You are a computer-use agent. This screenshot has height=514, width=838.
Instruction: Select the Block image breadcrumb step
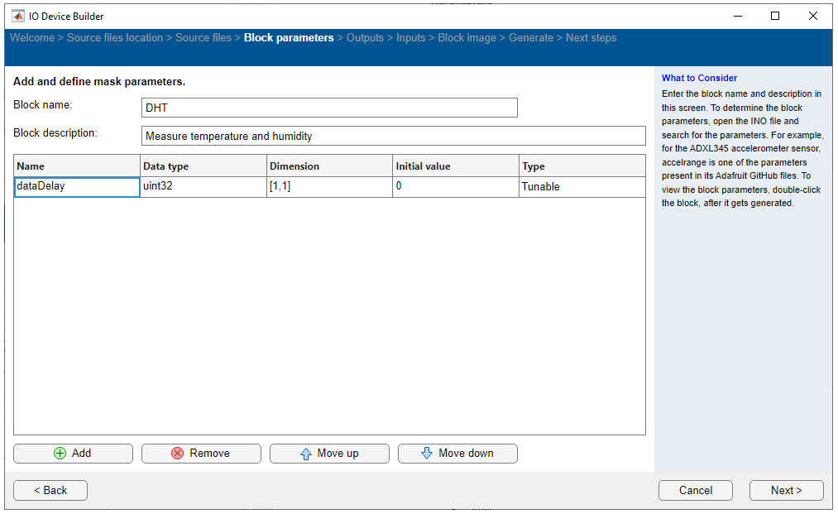pos(467,37)
